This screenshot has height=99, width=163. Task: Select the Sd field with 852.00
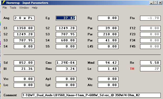click(24, 63)
